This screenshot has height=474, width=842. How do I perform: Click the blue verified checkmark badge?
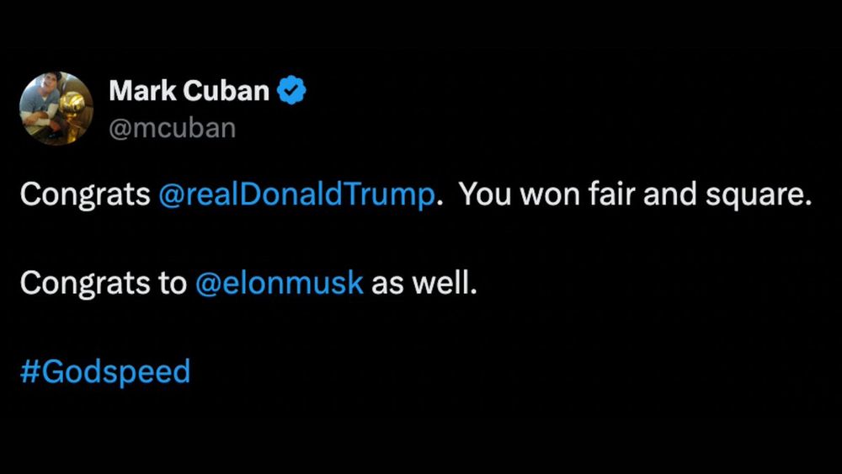click(292, 91)
